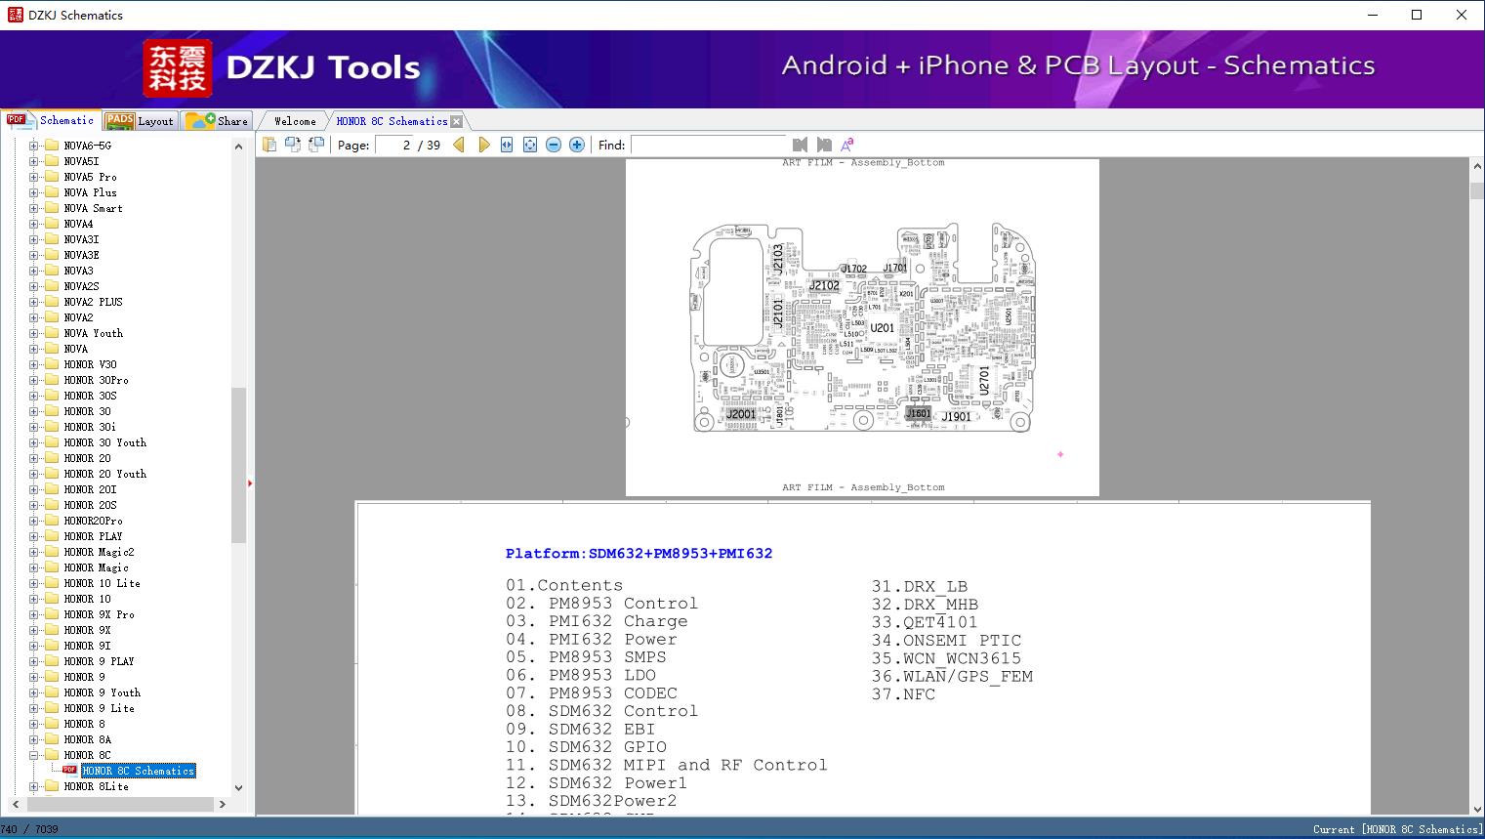Image resolution: width=1485 pixels, height=839 pixels.
Task: Rotate page counter-clockwise icon
Action: click(315, 145)
